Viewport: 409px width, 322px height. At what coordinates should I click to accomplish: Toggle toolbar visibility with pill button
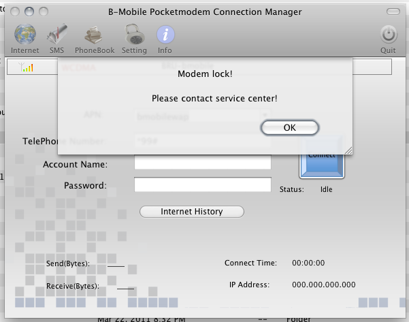tap(393, 12)
